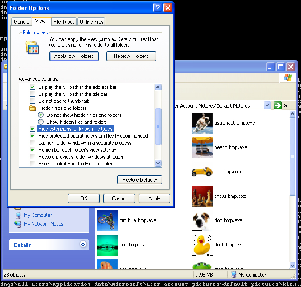301x287 pixels.
Task: Click the green Go arrow icon
Action: (278, 105)
